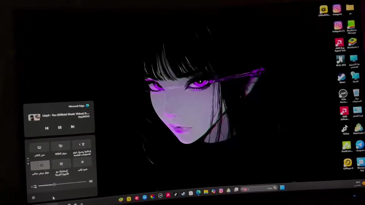Select the MetaTrader 5 desktop shortcut

pos(359,129)
